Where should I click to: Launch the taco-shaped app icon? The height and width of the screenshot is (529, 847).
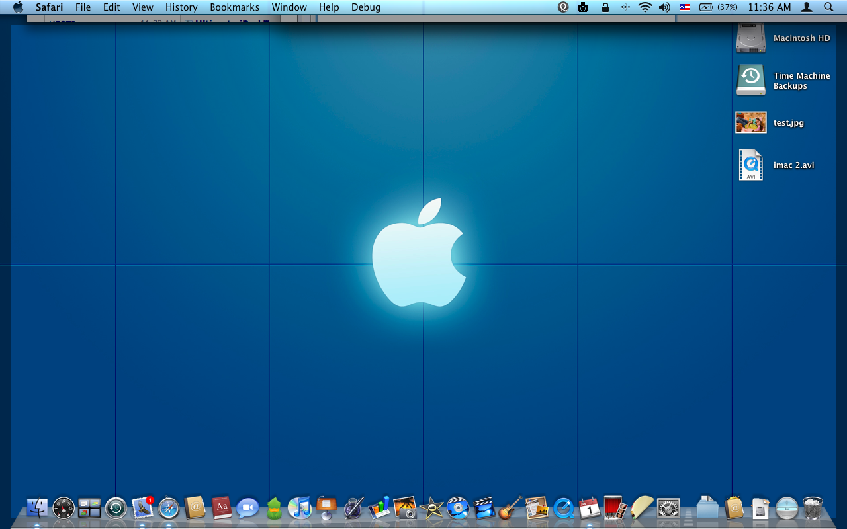642,508
